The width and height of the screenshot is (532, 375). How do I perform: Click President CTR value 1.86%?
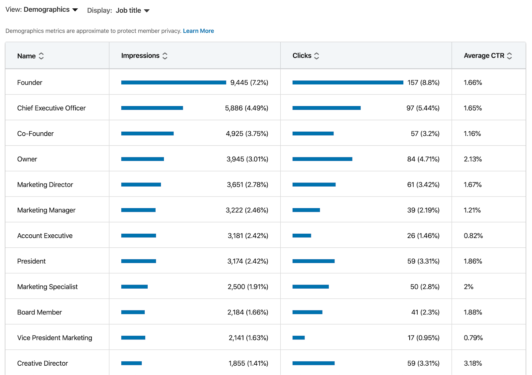(473, 261)
